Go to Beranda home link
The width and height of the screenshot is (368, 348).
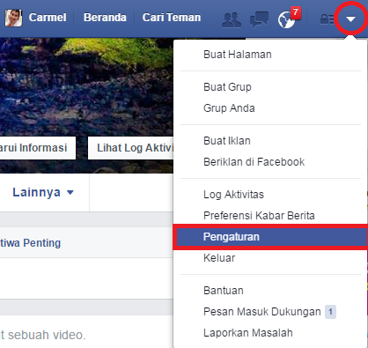coord(105,18)
